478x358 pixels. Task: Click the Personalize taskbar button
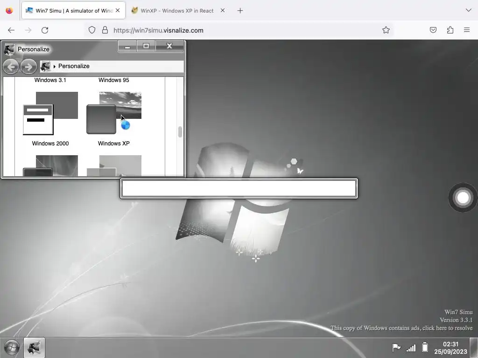tap(34, 347)
